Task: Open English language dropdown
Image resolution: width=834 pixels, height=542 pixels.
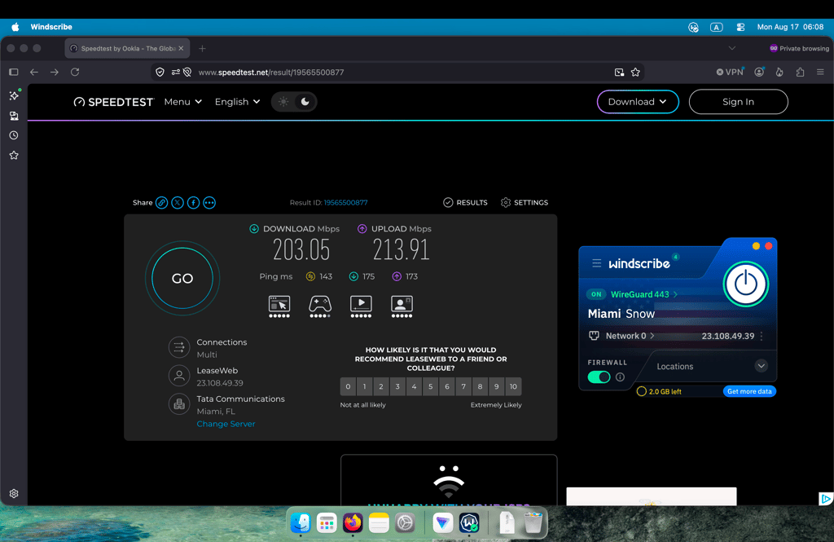Action: point(237,102)
